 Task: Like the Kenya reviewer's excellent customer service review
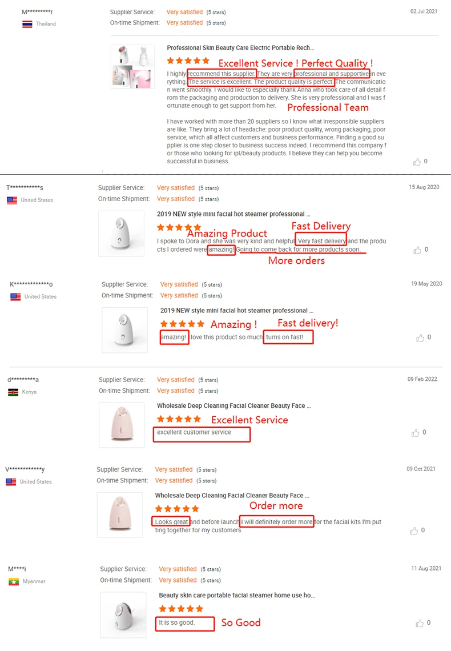tap(415, 433)
